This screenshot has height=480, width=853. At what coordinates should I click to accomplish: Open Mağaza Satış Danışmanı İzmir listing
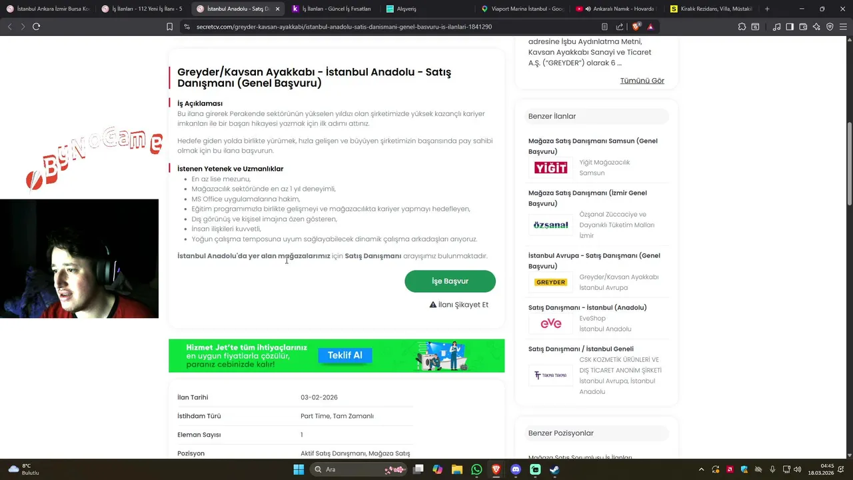(587, 198)
